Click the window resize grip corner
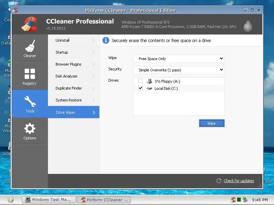The width and height of the screenshot is (274, 205). coord(260,186)
